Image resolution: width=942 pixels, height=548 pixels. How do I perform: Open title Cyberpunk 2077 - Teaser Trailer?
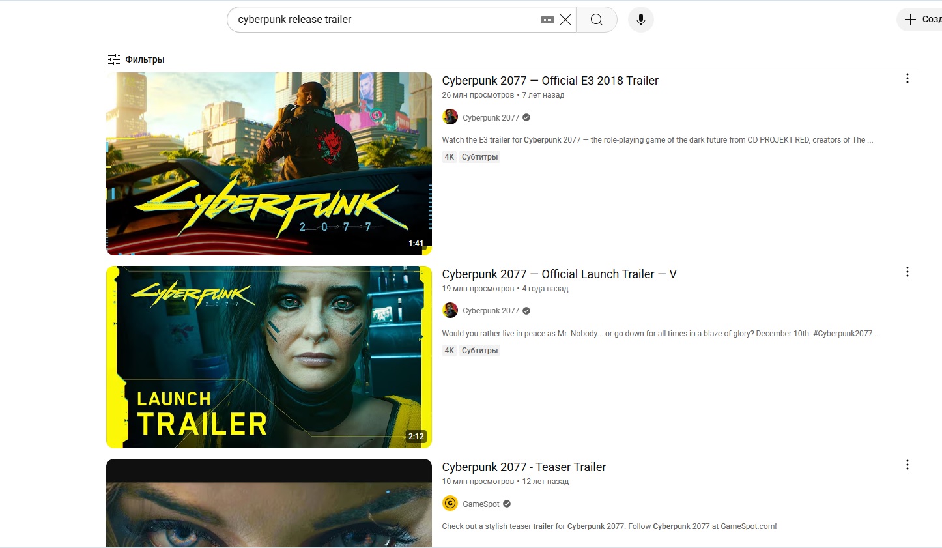(x=524, y=467)
